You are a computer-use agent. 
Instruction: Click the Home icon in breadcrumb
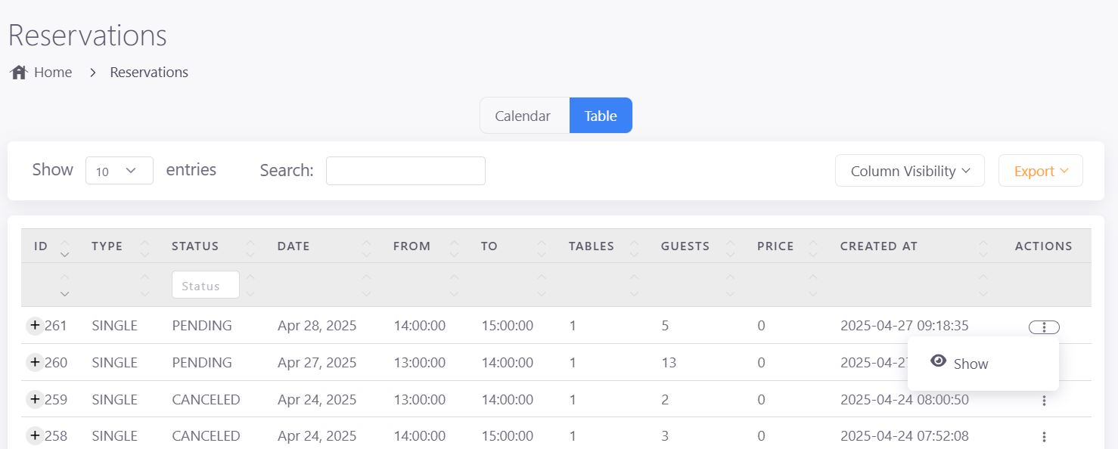click(19, 73)
